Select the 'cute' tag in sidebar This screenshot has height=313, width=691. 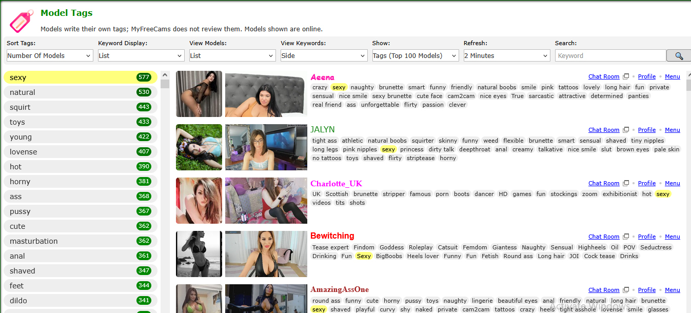coord(80,226)
